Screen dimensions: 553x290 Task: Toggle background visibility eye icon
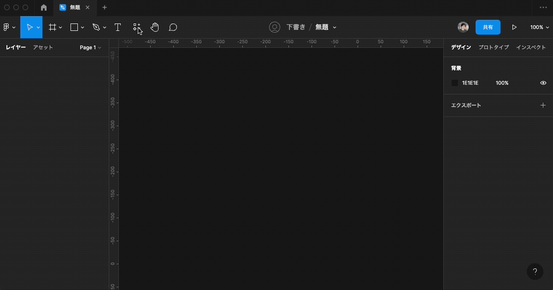click(x=543, y=83)
